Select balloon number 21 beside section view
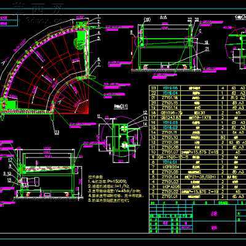The image size is (246, 246). tap(207, 49)
